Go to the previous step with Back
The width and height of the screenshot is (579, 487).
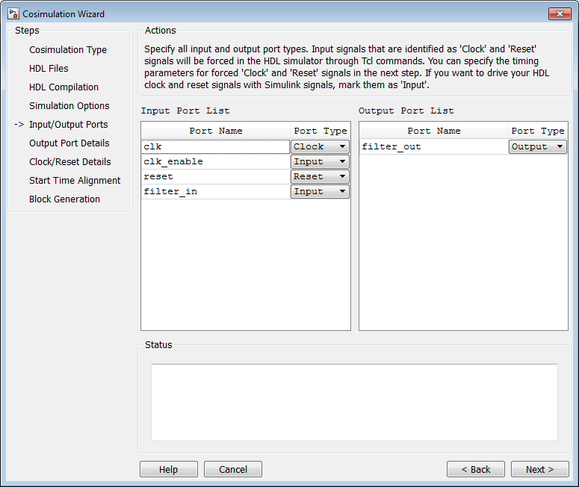(476, 469)
